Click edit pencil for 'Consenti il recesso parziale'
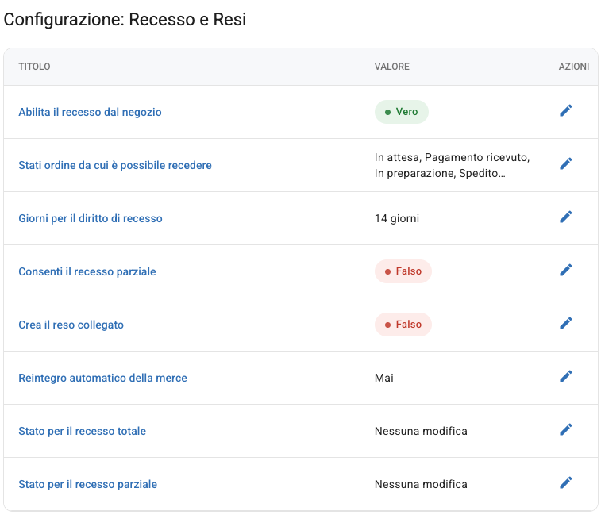The height and width of the screenshot is (515, 601). pyautogui.click(x=566, y=271)
